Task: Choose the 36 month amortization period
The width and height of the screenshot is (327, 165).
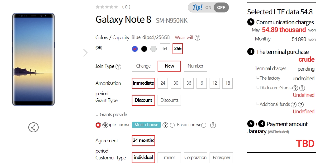Action: pyautogui.click(x=189, y=83)
